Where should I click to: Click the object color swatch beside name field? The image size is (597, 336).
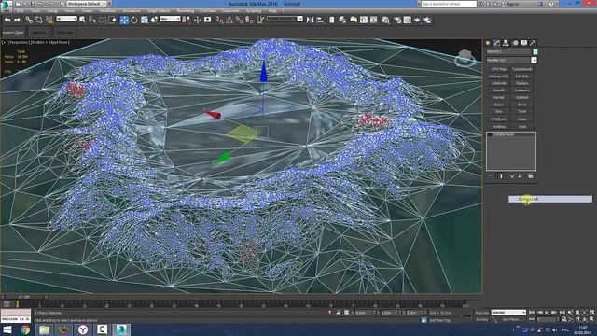(535, 51)
